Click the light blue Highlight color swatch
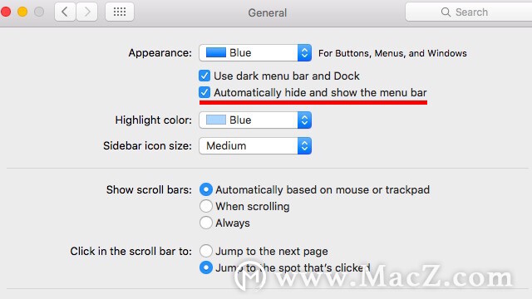The image size is (532, 299). (216, 120)
